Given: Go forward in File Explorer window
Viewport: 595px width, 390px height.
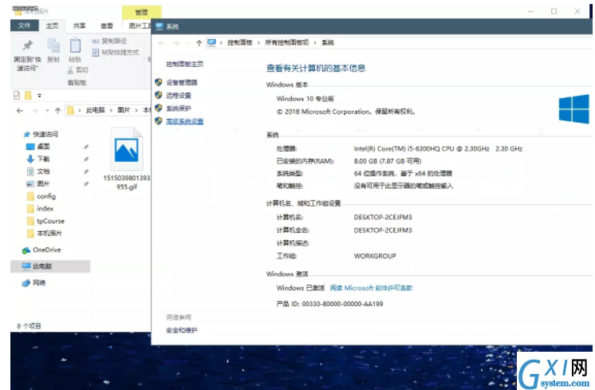Looking at the screenshot, I should (x=35, y=110).
